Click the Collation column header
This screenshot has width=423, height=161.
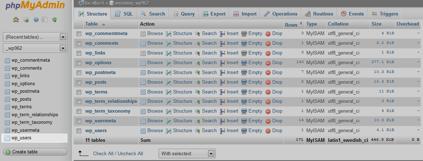pos(338,24)
